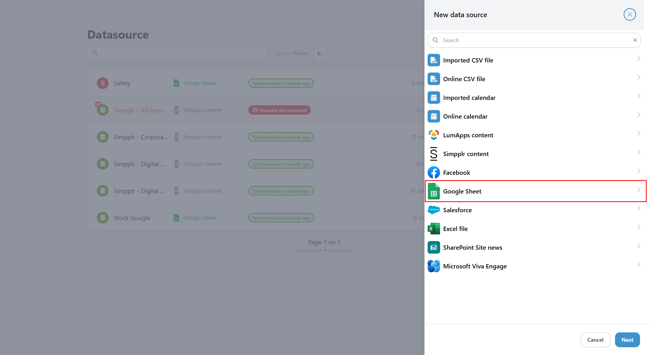649x355 pixels.
Task: Click the Stock Google datasource green icon
Action: [x=103, y=218]
